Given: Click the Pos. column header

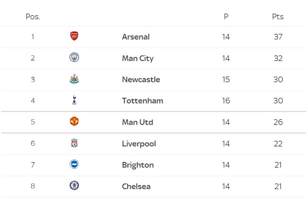Looking at the screenshot, I should click(33, 17).
